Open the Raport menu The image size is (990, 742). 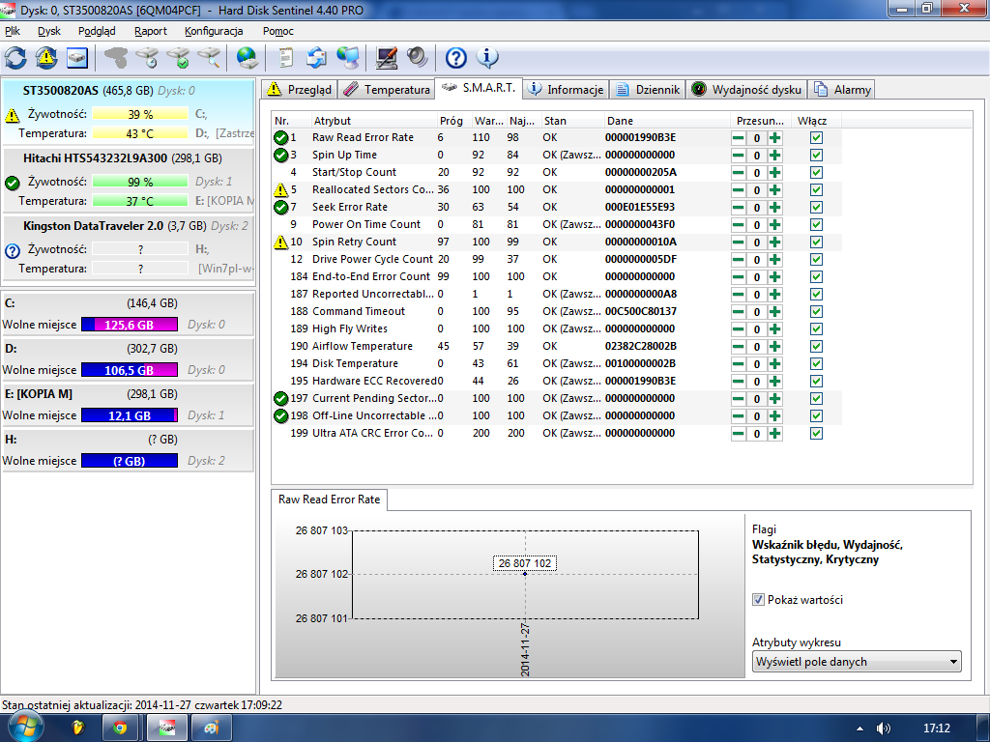(x=150, y=31)
